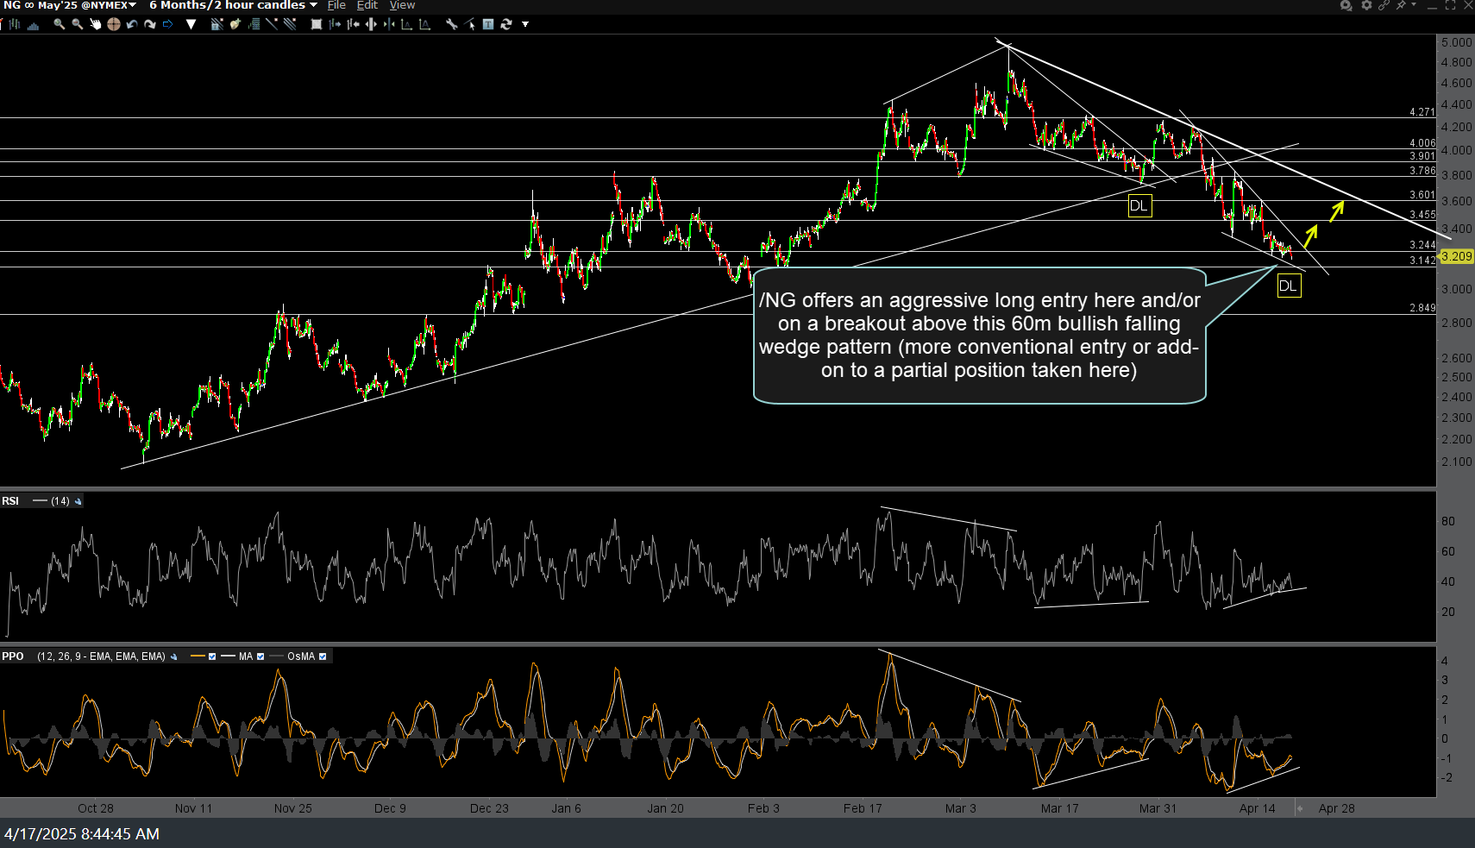This screenshot has height=848, width=1475.
Task: Expand the 6 Months/2 hour candles dropdown
Action: (313, 5)
